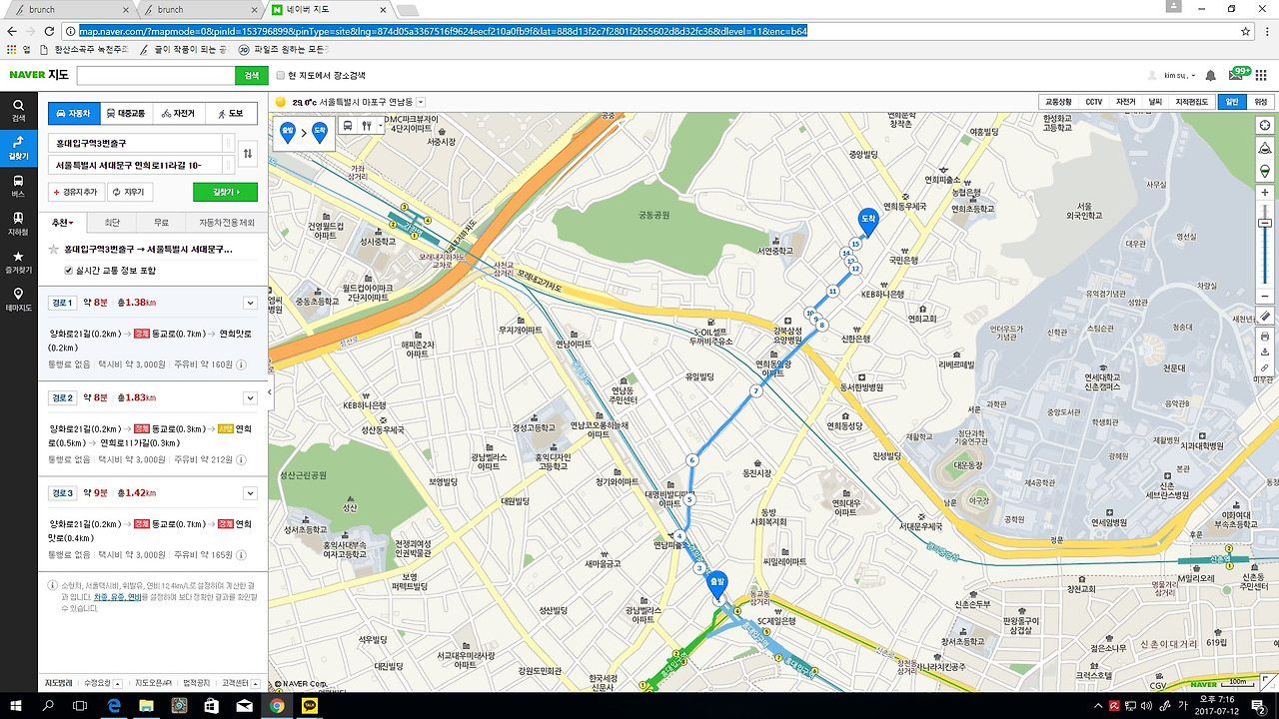Screen dimensions: 1279x719
Task: Copy the map link URL icon
Action: pyautogui.click(x=1264, y=367)
